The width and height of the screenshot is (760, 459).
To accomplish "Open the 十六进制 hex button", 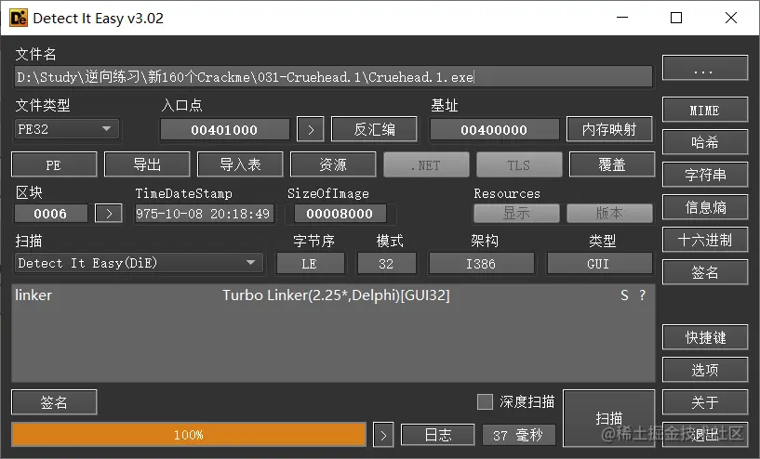I will point(705,240).
